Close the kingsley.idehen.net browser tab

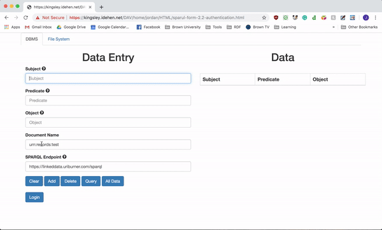(x=90, y=7)
